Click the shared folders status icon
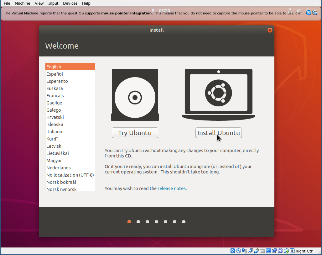 coord(262,251)
